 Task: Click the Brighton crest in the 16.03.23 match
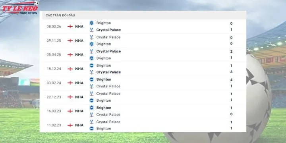(x=92, y=108)
